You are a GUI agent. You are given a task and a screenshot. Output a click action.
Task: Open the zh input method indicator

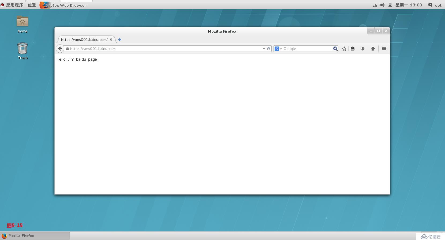pyautogui.click(x=375, y=5)
